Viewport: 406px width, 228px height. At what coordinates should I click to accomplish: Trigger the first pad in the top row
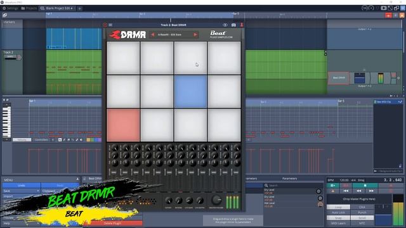pyautogui.click(x=123, y=58)
